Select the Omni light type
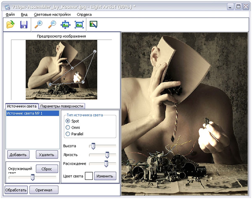 [68, 127]
